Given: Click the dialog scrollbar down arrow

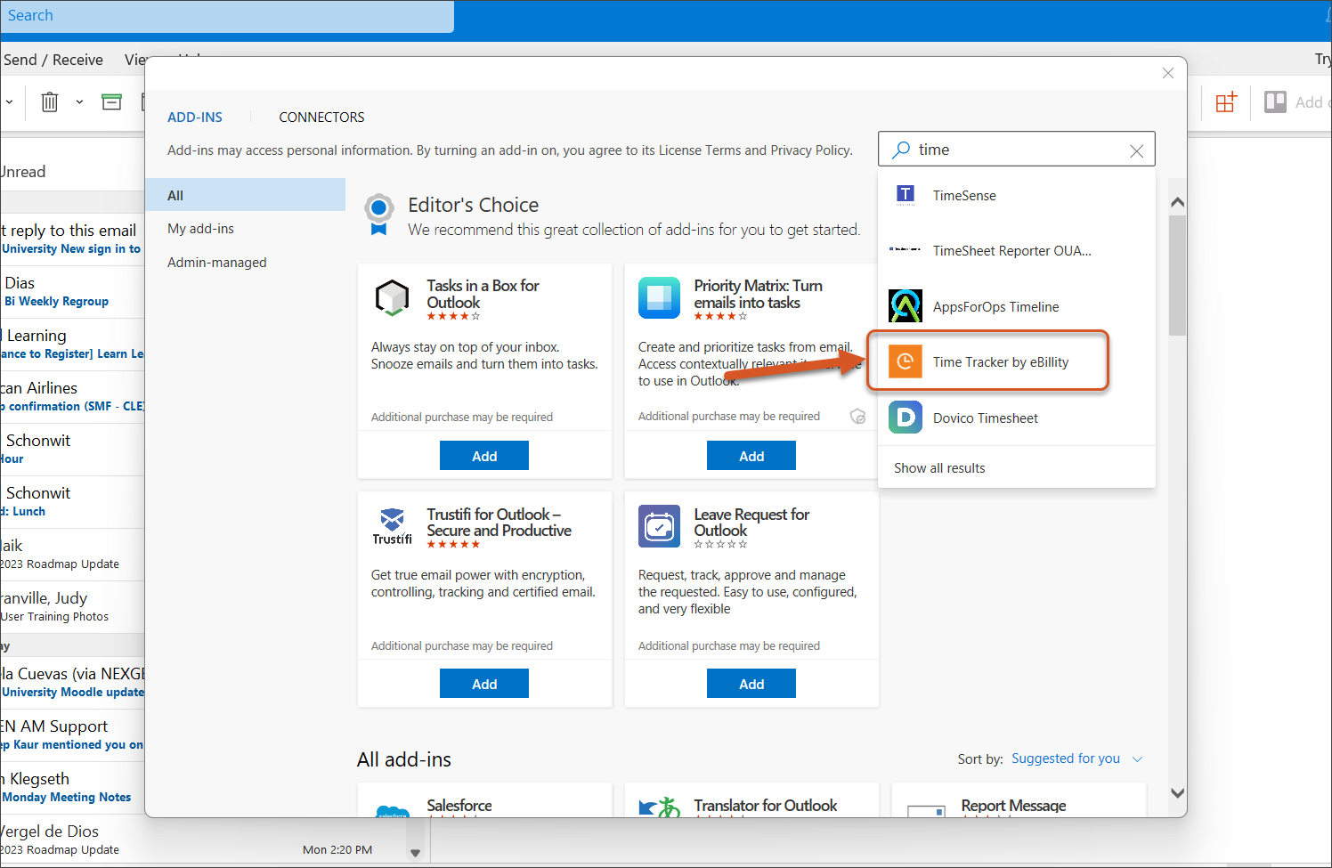Looking at the screenshot, I should point(1177,792).
